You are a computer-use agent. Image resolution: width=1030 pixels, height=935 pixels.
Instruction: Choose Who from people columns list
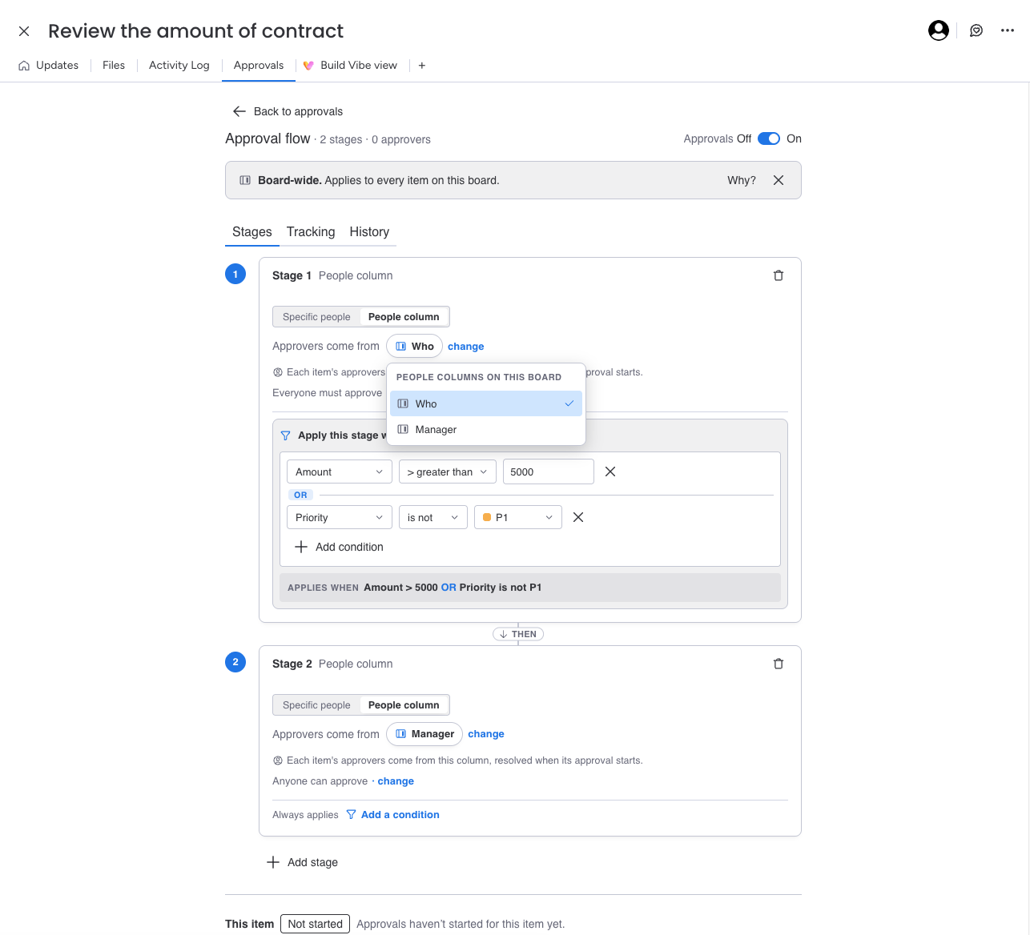[486, 403]
